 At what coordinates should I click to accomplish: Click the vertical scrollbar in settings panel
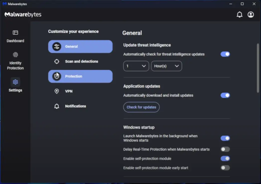click(258, 68)
